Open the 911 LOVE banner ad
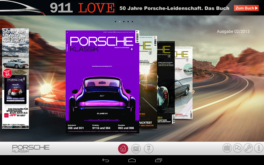This screenshot has width=264, height=165. [x=132, y=8]
